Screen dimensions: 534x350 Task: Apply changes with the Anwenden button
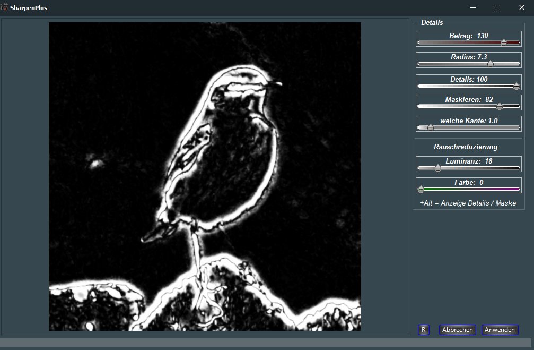[x=500, y=330]
